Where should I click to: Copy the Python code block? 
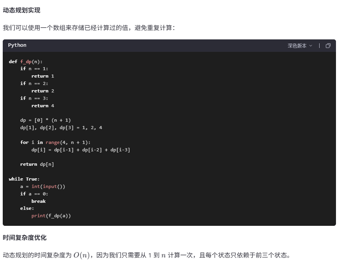click(328, 46)
